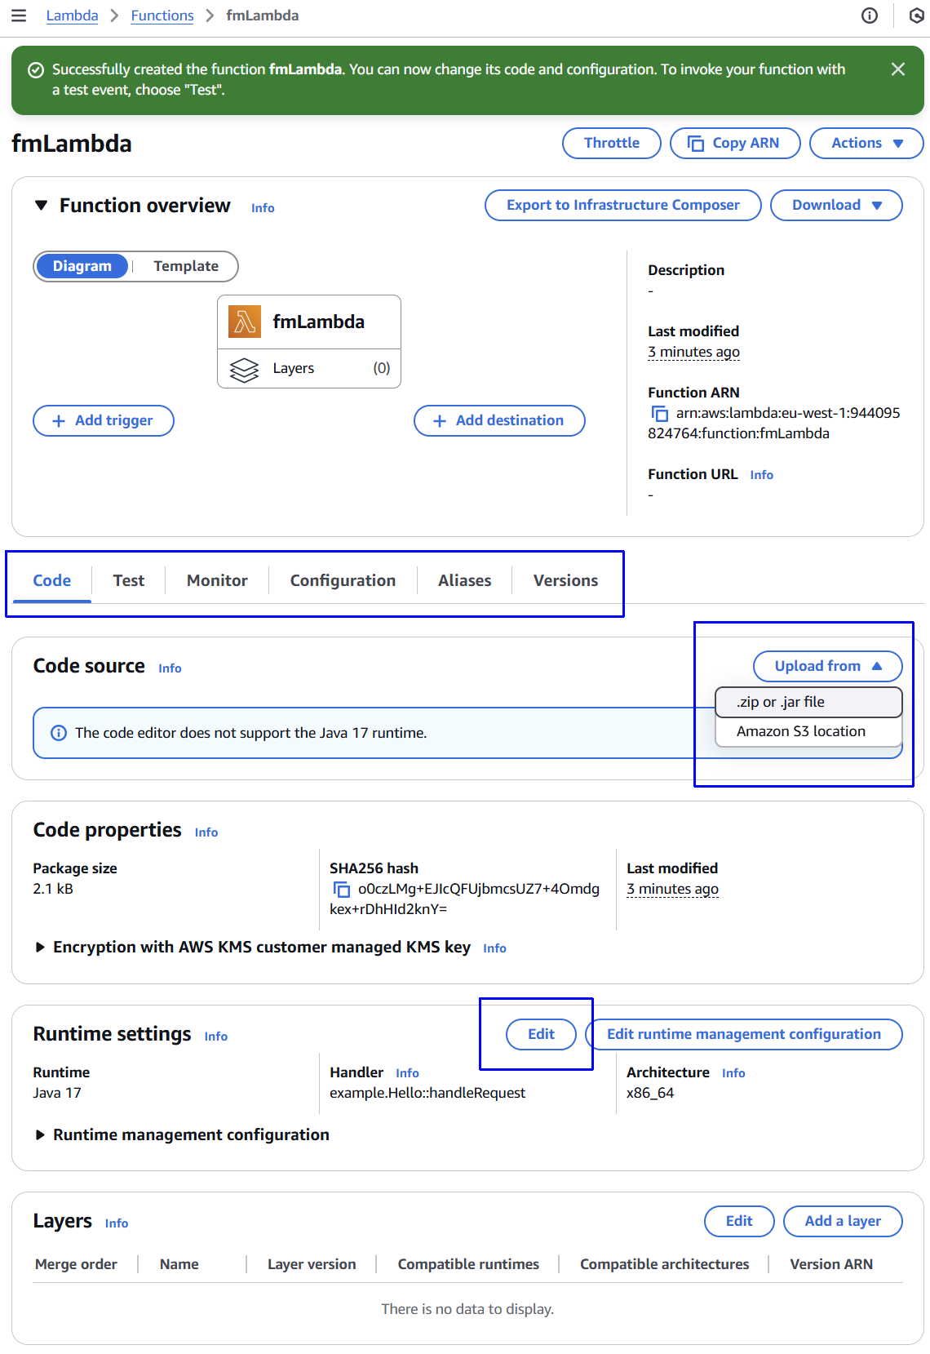
Task: Toggle the Upload from dropdown
Action: tap(828, 666)
